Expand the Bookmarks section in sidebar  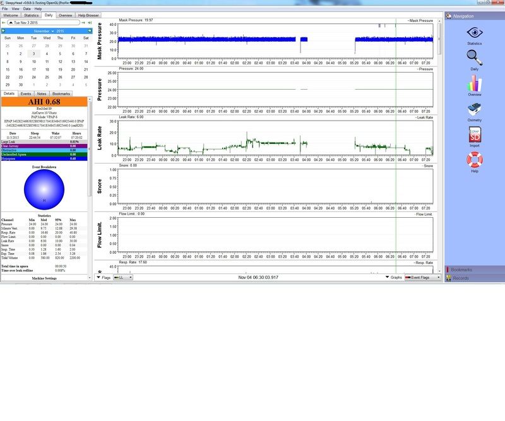click(475, 270)
